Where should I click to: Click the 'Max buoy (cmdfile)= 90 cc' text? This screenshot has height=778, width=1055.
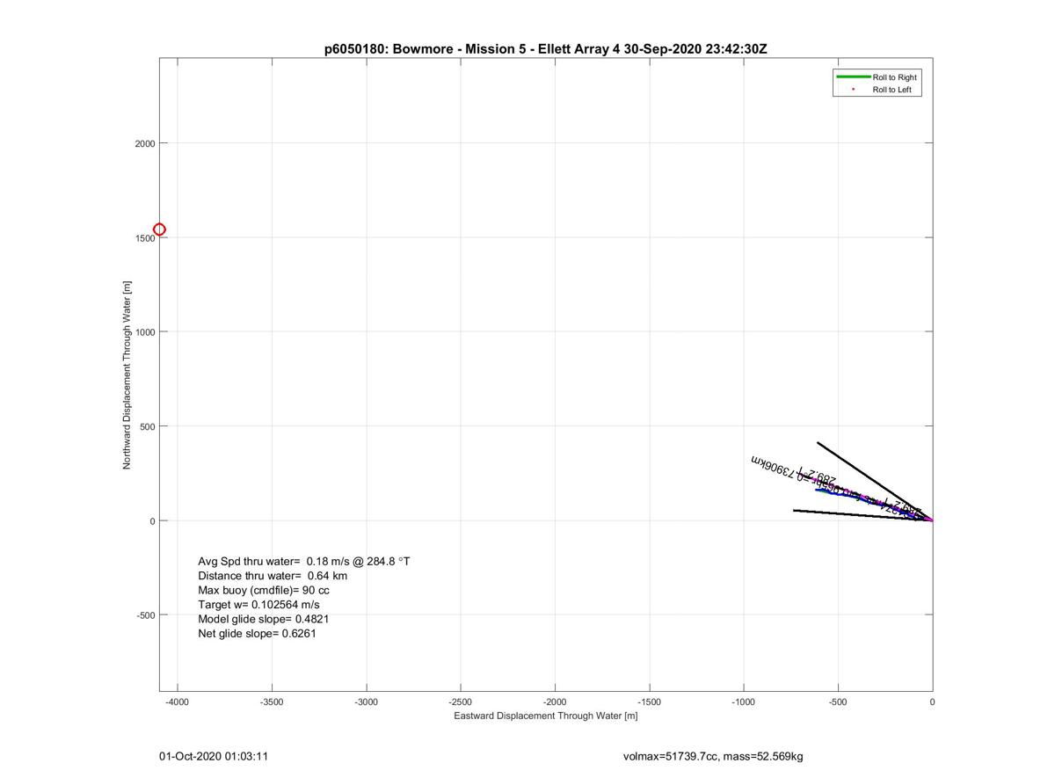pos(264,591)
